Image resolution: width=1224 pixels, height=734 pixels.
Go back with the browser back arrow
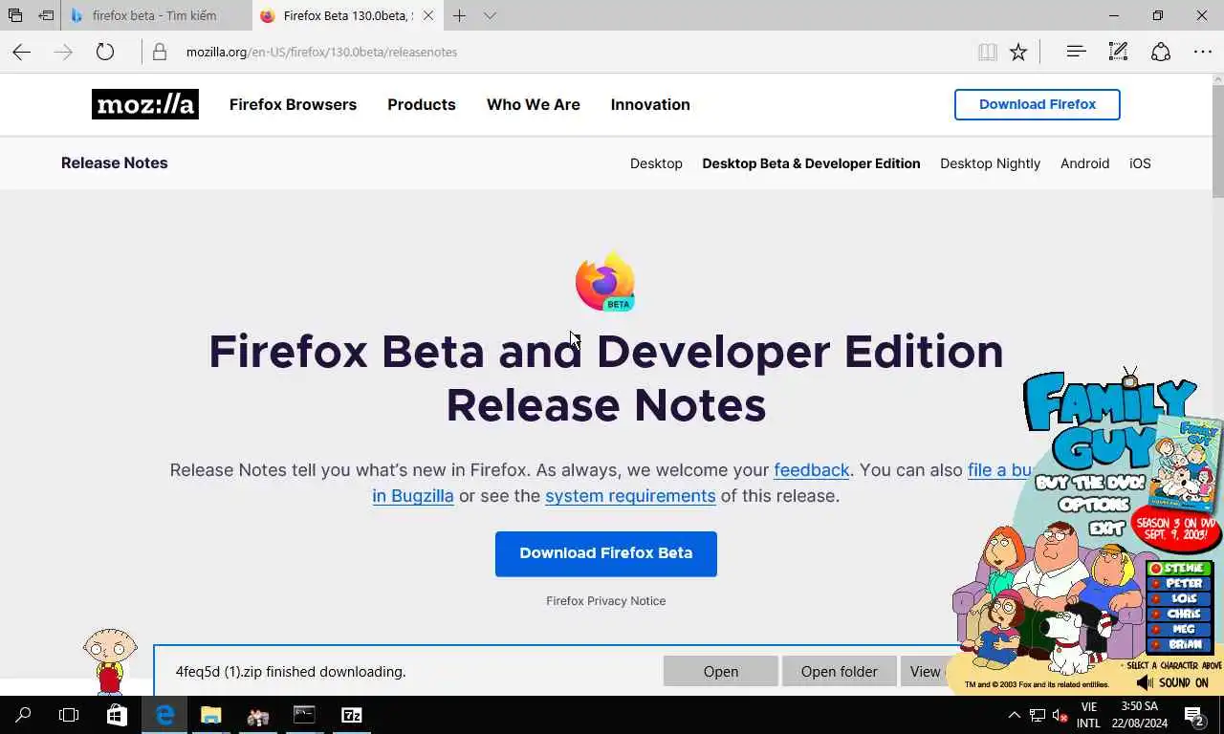(x=21, y=53)
